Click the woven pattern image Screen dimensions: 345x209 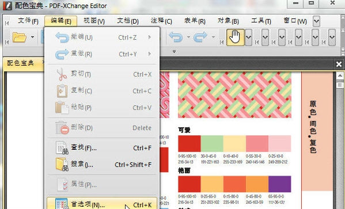tap(234, 95)
